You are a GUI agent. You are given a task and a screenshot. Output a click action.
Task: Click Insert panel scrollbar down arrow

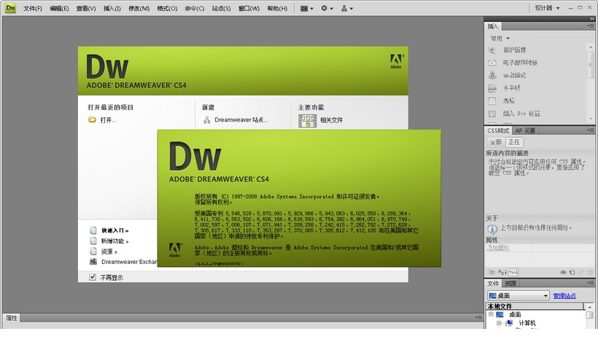point(591,119)
